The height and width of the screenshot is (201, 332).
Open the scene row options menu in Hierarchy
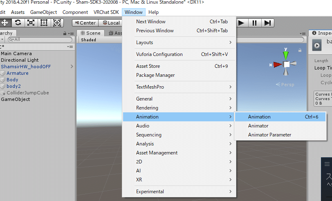[70, 47]
